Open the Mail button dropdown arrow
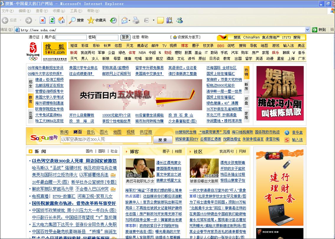This screenshot has height=239, width=335. coord(130,20)
